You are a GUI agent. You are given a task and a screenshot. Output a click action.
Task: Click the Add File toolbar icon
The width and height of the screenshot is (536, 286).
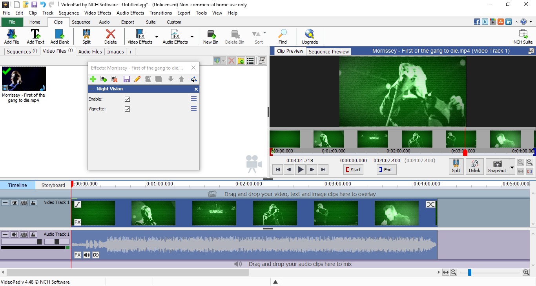tap(11, 37)
